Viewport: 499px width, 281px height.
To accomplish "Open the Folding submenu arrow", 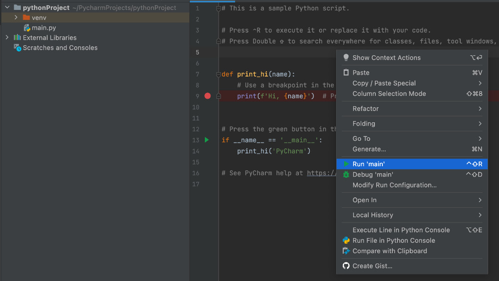I will [480, 123].
